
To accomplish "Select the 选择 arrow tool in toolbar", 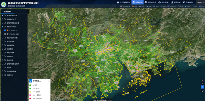I will pyautogui.click(x=142, y=6).
